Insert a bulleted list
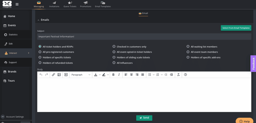The width and height of the screenshot is (256, 123). point(149,75)
